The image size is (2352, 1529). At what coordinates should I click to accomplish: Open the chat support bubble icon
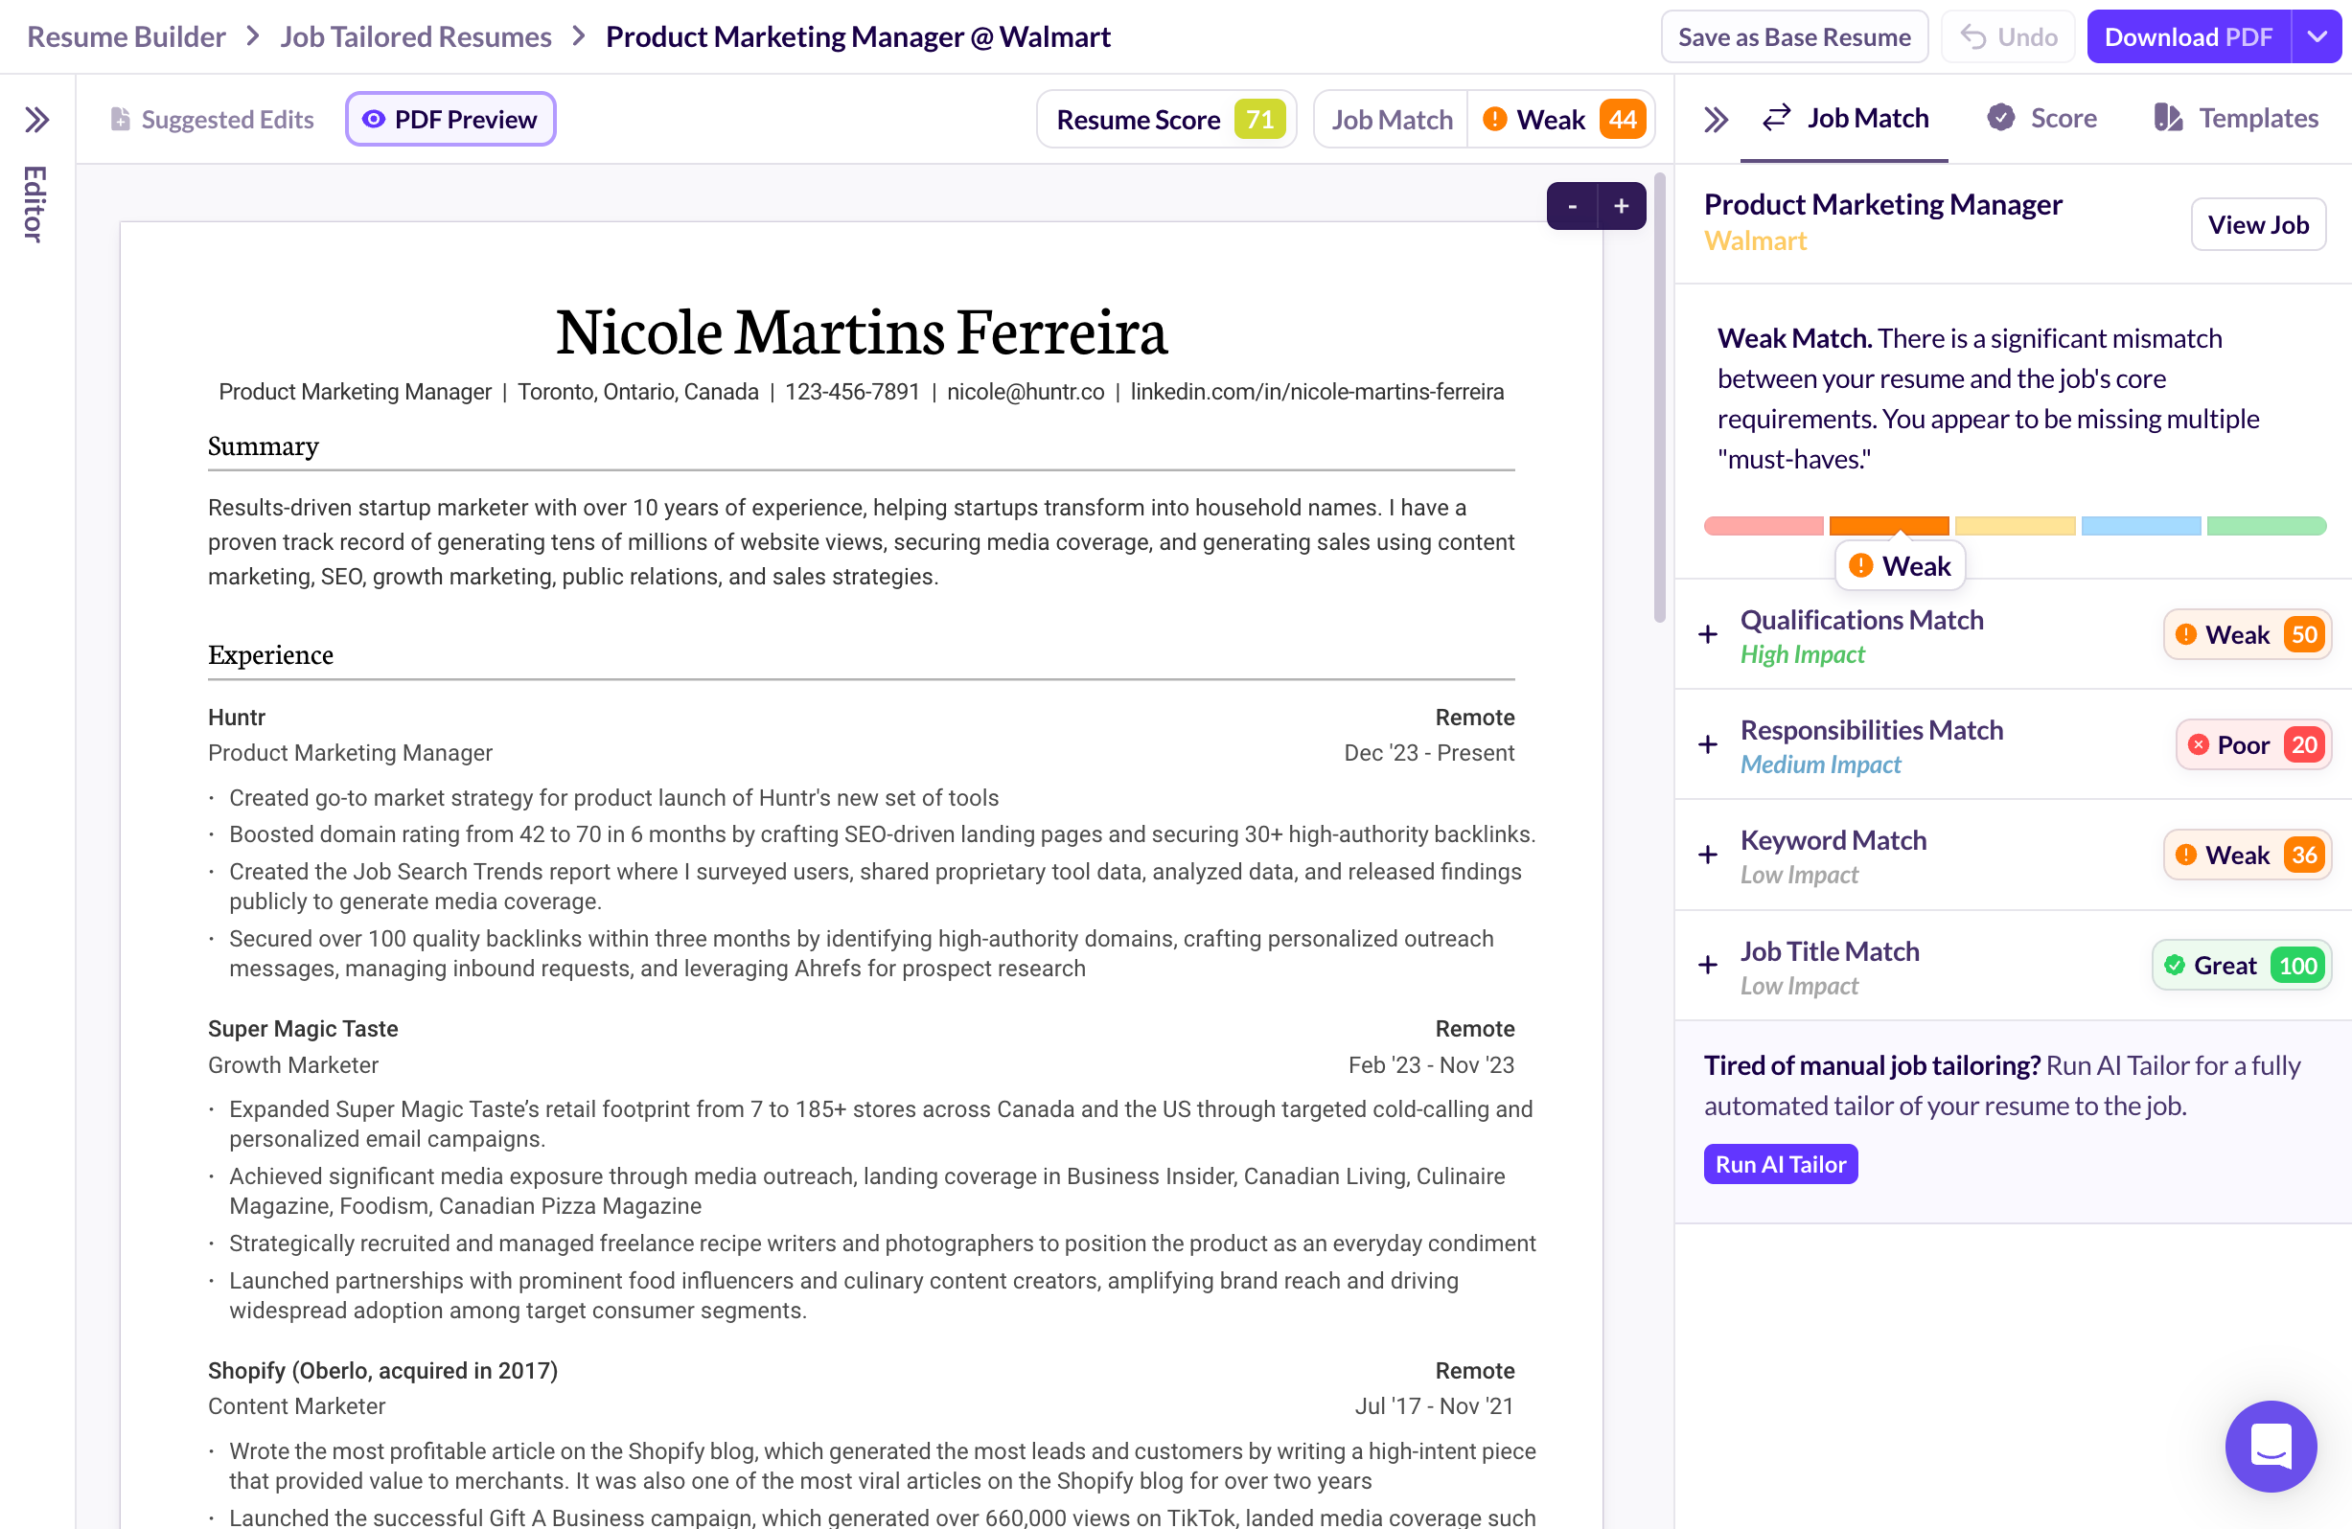click(x=2270, y=1445)
